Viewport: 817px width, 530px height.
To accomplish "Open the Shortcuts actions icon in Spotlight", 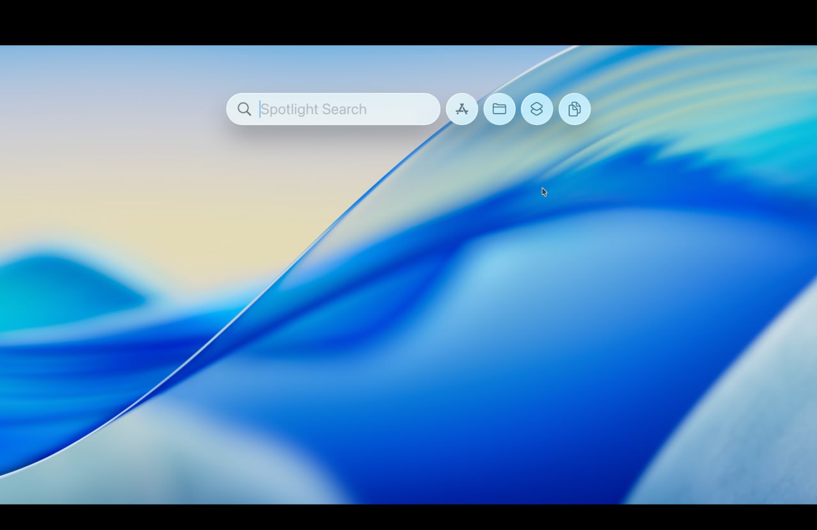I will coord(537,109).
